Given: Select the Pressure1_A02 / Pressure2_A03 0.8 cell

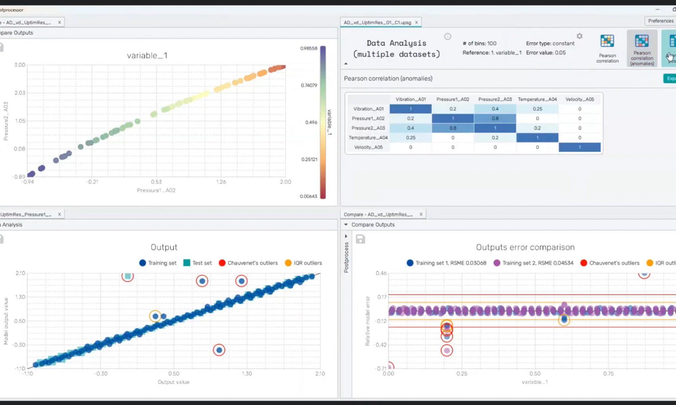Looking at the screenshot, I should click(x=495, y=118).
